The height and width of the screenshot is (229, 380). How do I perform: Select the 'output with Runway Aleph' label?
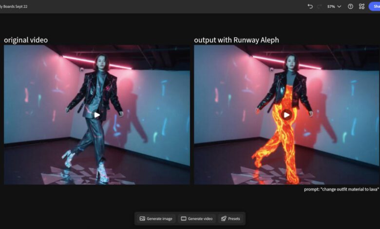pos(237,40)
